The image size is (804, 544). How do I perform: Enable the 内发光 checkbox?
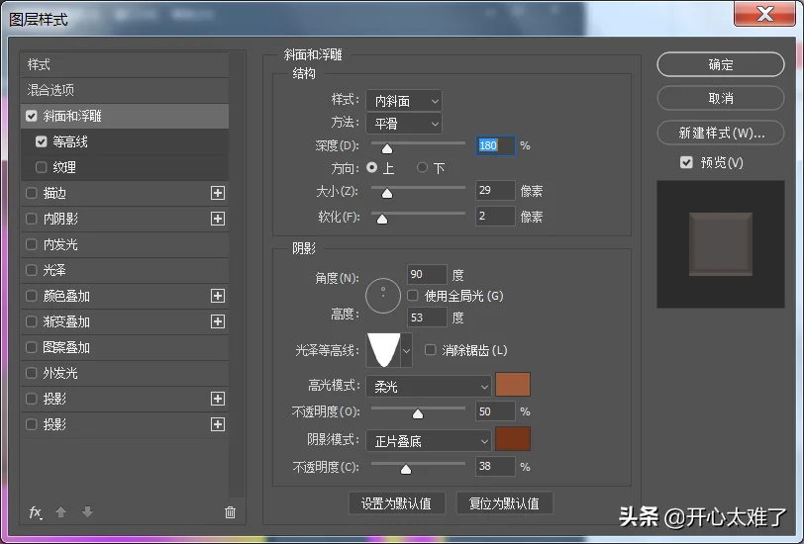pyautogui.click(x=32, y=244)
